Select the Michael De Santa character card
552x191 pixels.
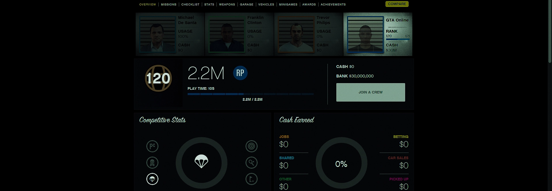pos(170,34)
